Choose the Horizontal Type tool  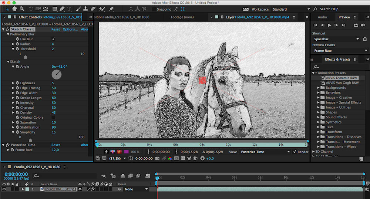click(x=70, y=9)
